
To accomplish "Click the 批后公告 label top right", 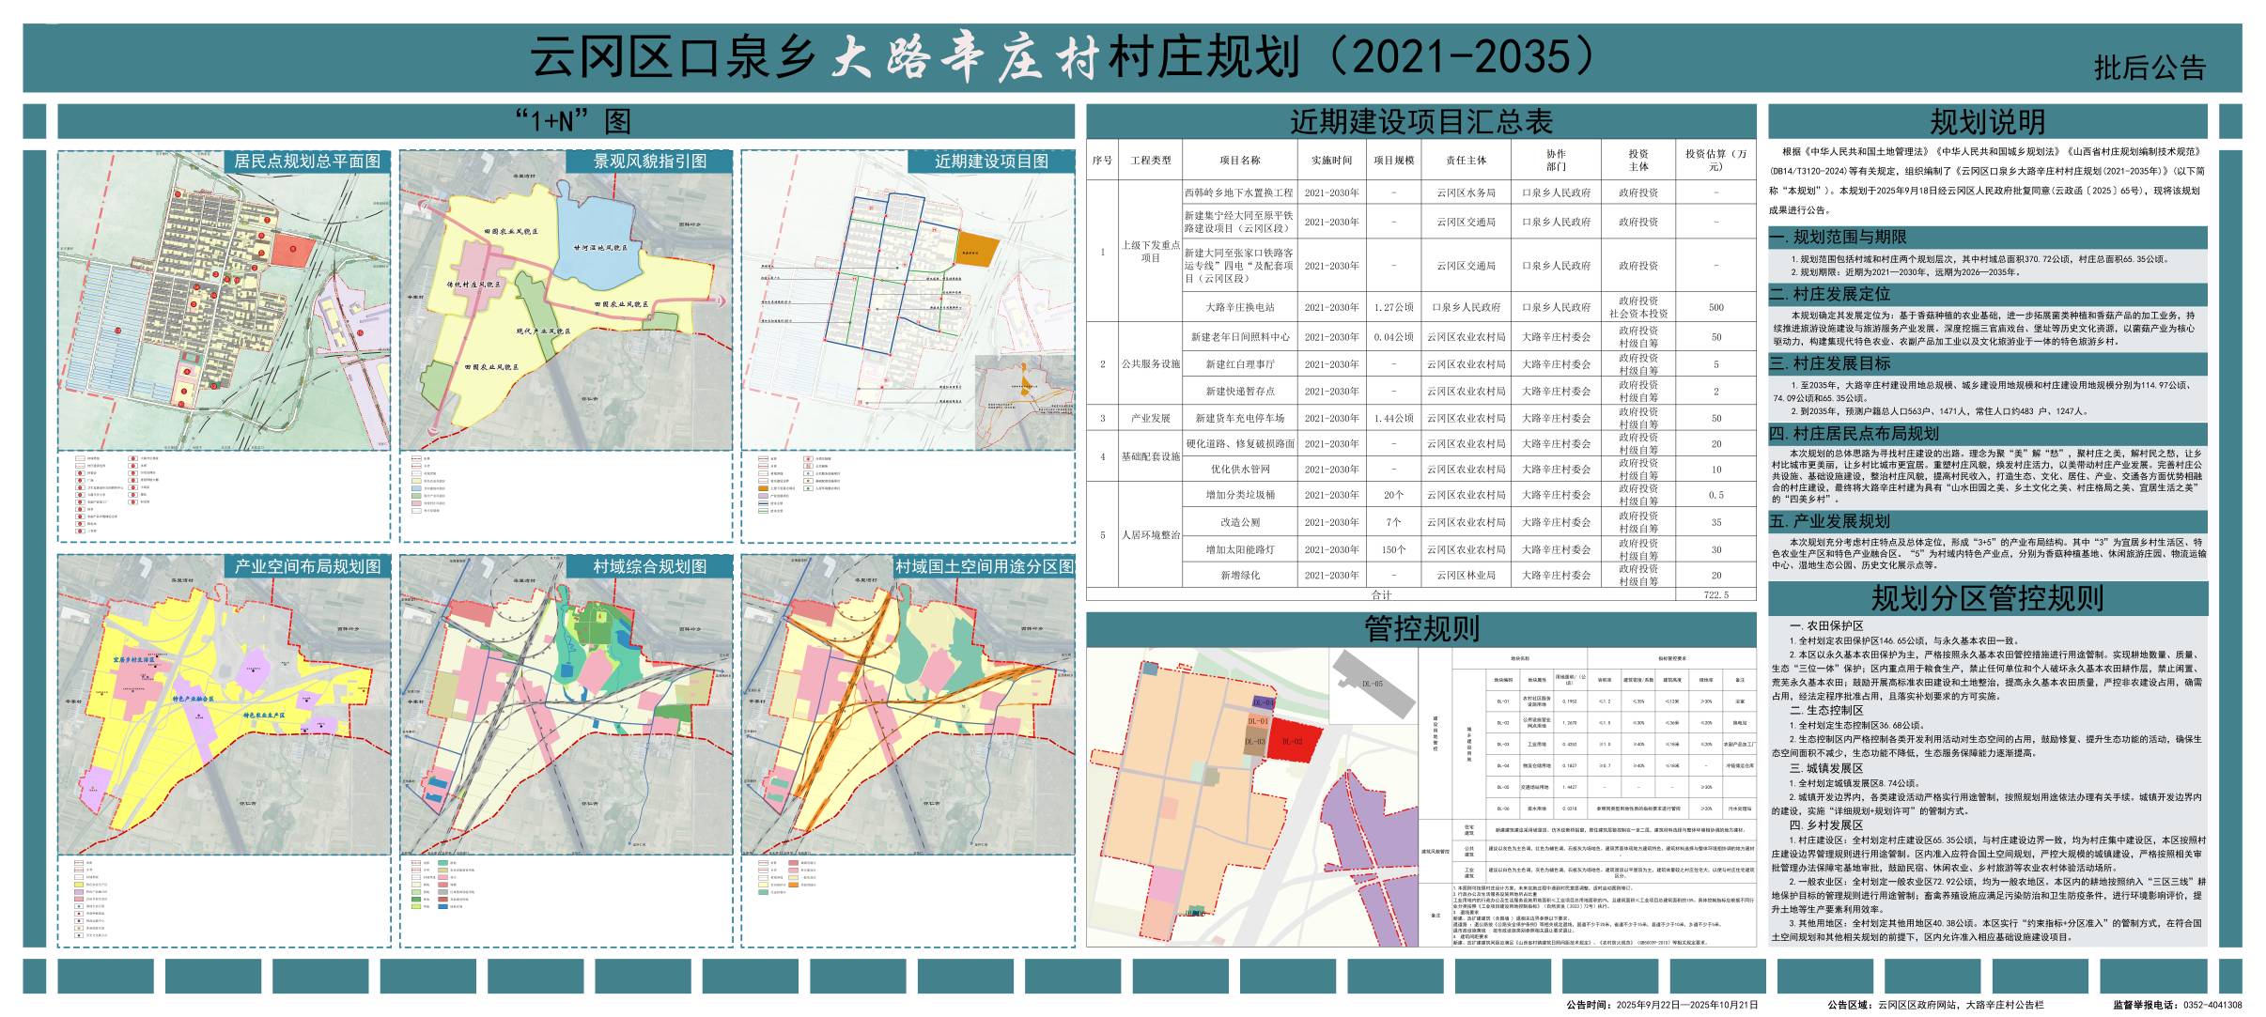I will 2149,68.
